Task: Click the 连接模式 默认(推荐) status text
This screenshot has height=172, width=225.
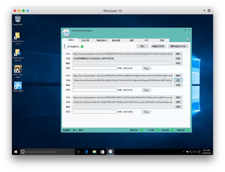Action: click(73, 130)
